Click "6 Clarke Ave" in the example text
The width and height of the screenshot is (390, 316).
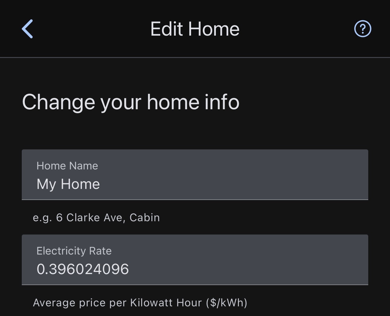(x=91, y=218)
